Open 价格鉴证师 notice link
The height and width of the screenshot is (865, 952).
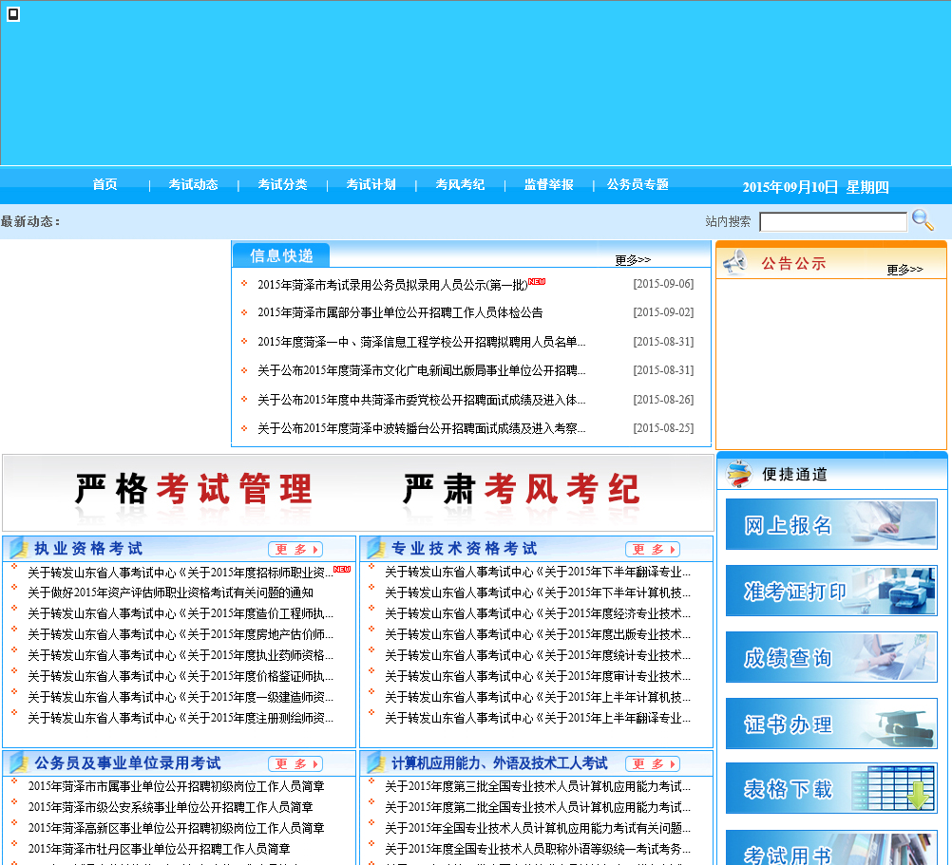click(181, 676)
